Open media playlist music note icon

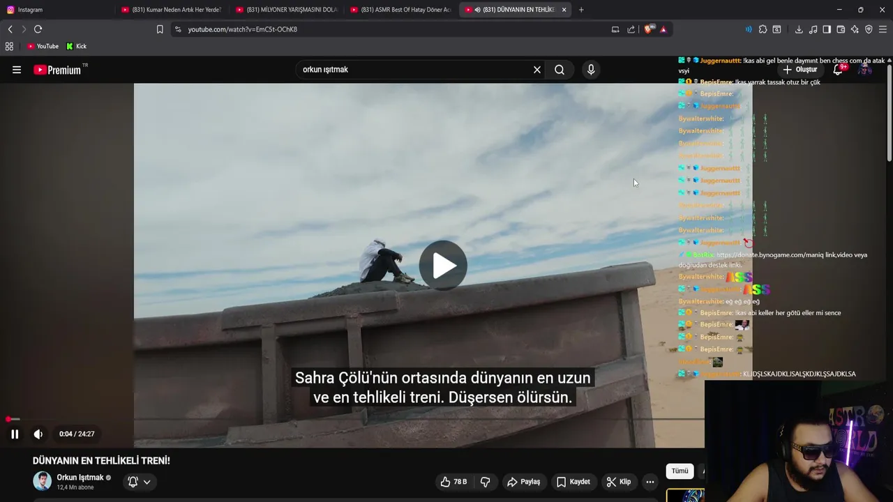[x=813, y=29]
